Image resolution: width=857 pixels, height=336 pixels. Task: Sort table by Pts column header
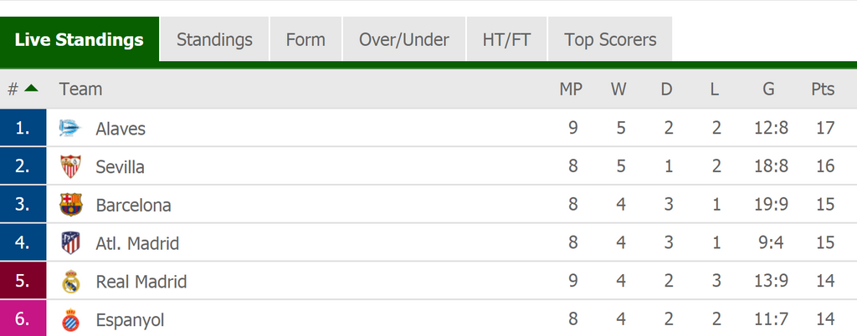[x=823, y=89]
